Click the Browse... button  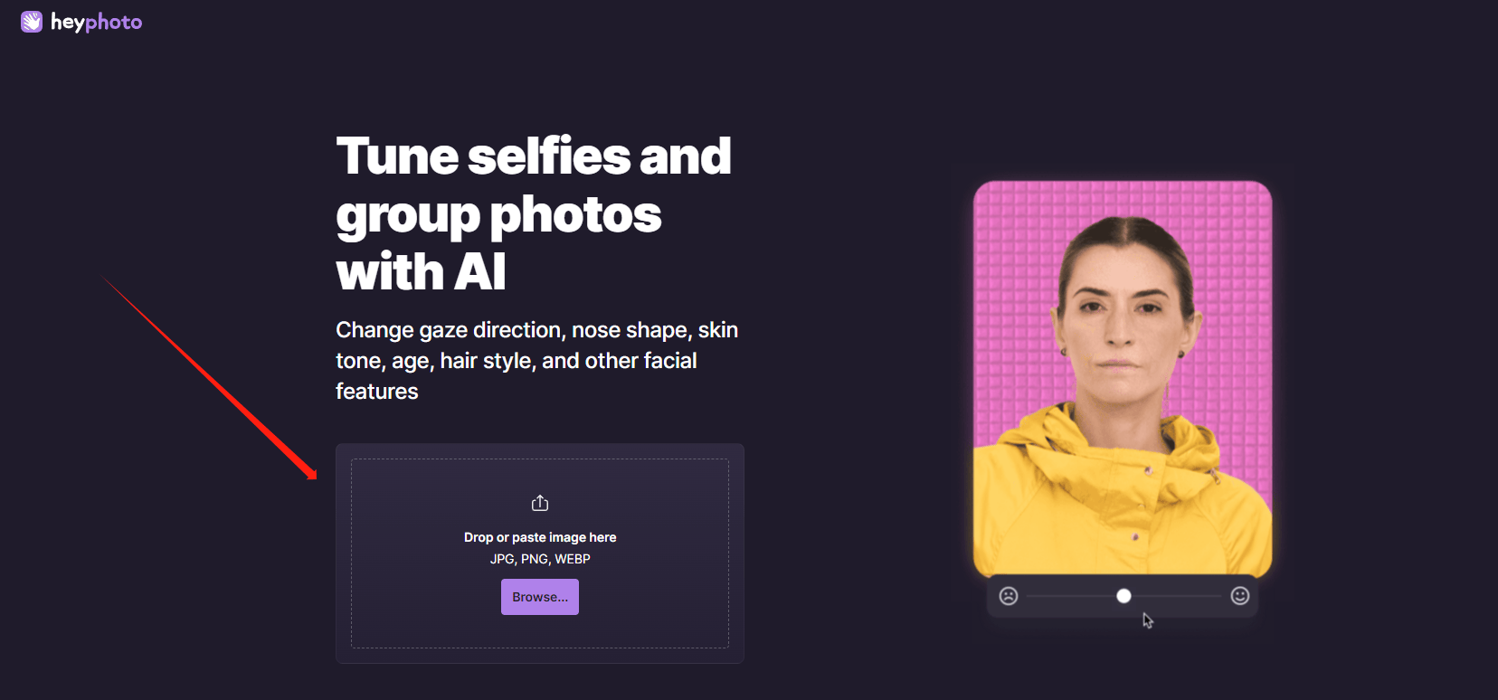pos(540,597)
